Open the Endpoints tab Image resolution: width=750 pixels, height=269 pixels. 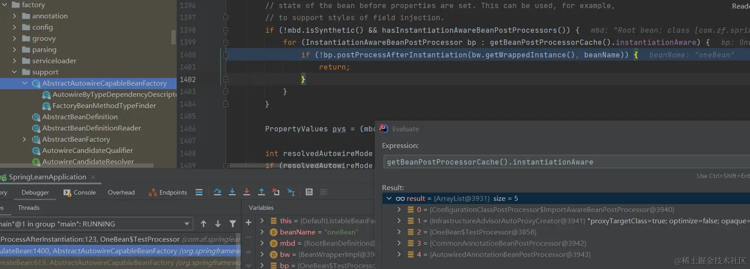168,192
